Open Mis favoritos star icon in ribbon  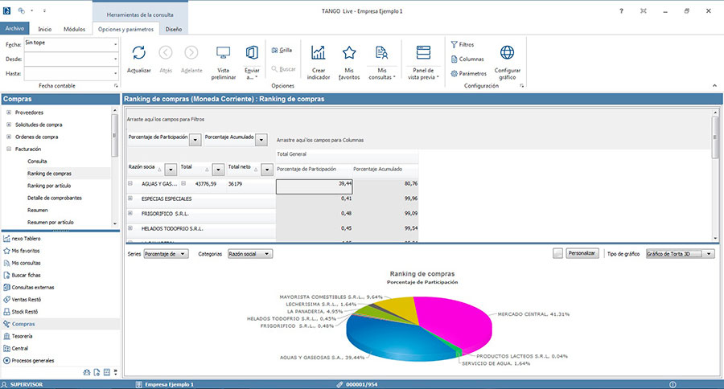[349, 52]
